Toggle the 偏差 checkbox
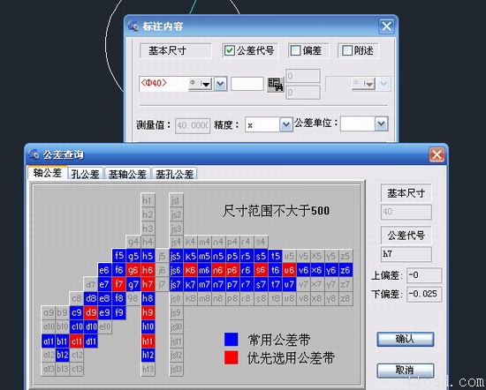486x390 pixels. tap(295, 50)
